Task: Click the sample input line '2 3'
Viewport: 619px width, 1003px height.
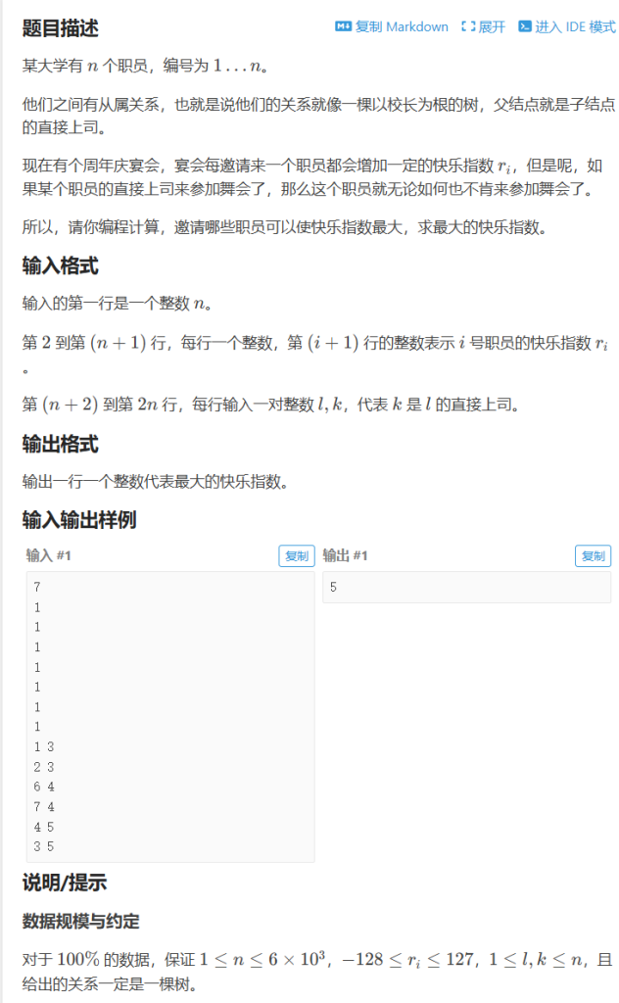Action: [x=44, y=766]
